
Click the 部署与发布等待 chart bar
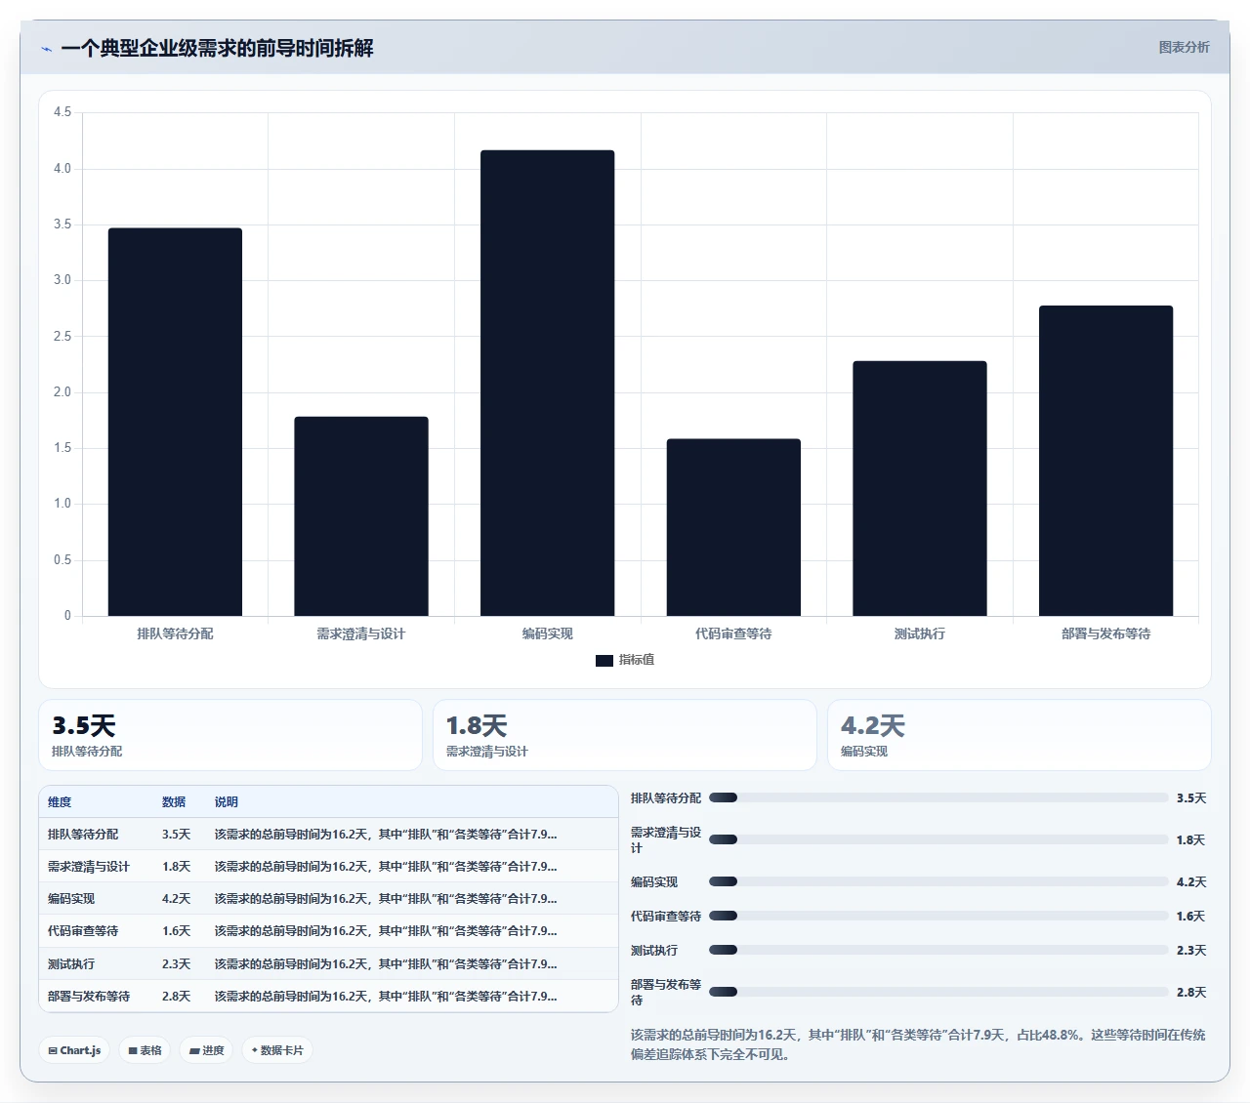tap(1105, 461)
